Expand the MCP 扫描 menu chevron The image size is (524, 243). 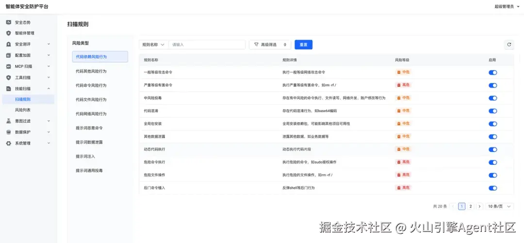click(49, 66)
